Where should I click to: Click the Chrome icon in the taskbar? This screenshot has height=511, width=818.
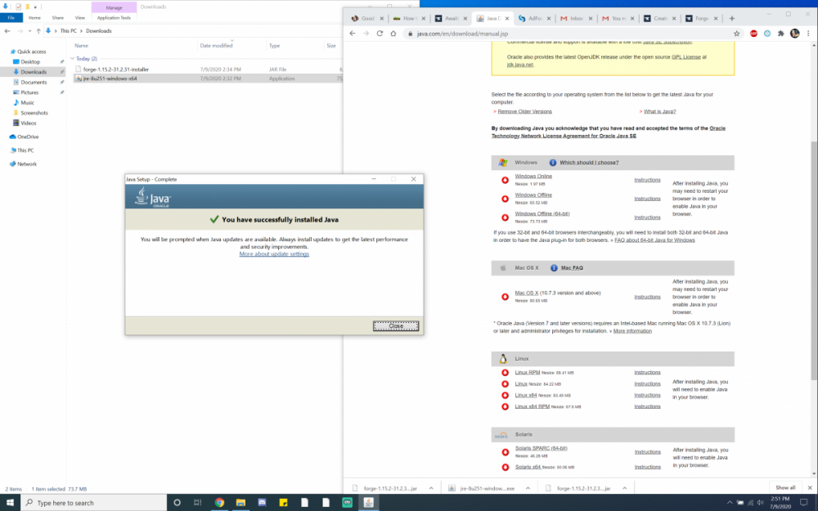point(219,502)
